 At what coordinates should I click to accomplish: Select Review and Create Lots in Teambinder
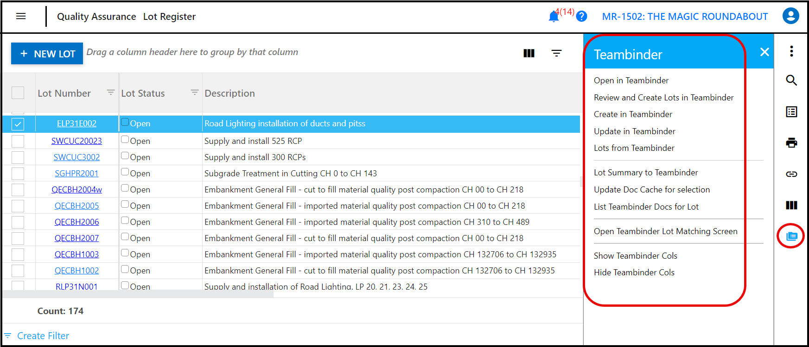(663, 98)
